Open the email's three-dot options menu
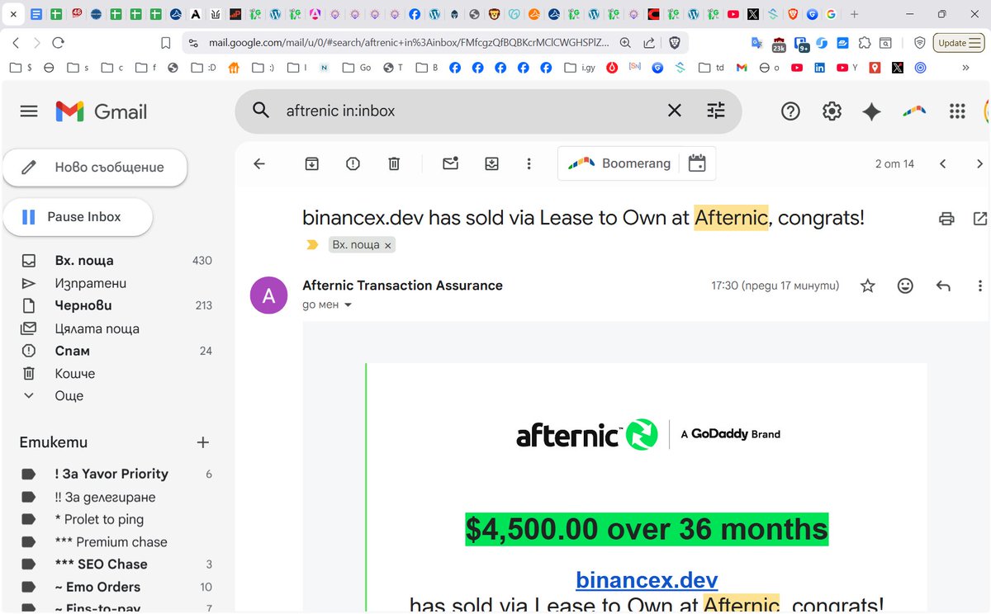 click(529, 163)
